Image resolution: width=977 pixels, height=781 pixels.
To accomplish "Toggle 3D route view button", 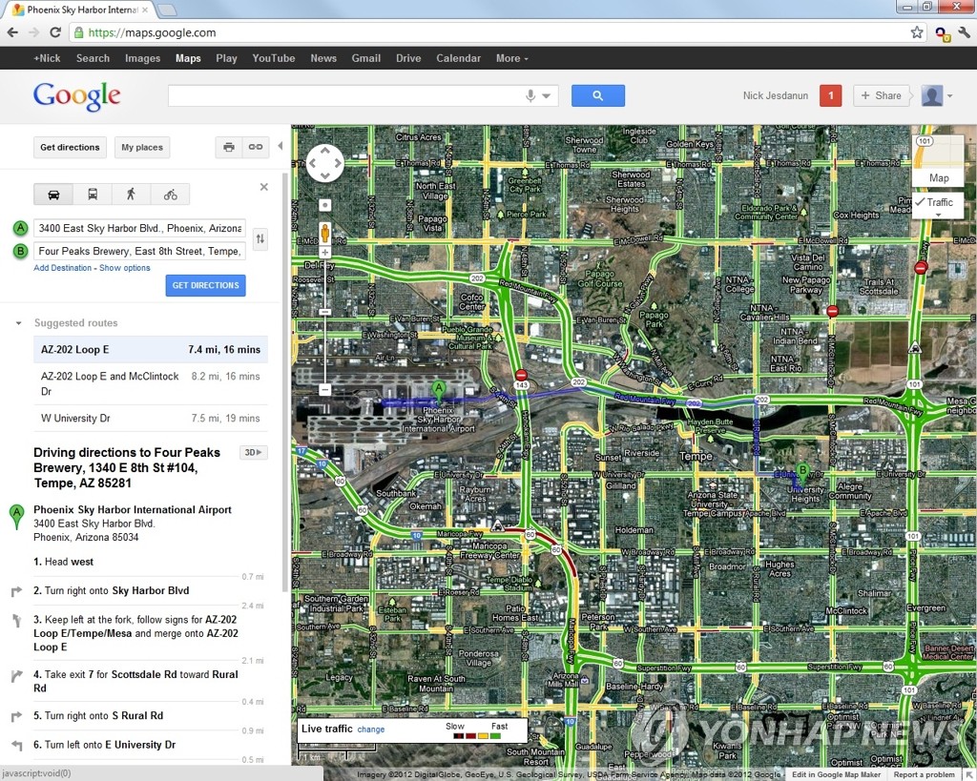I will (x=254, y=453).
